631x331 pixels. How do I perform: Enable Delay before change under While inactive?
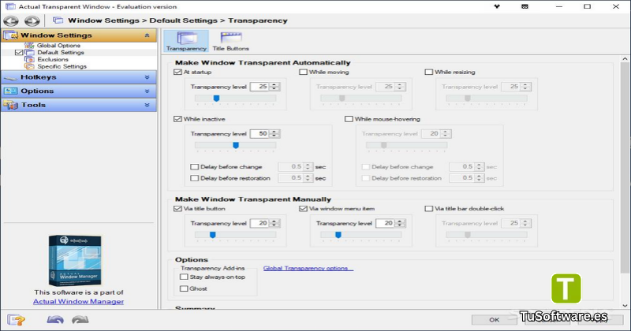click(194, 167)
